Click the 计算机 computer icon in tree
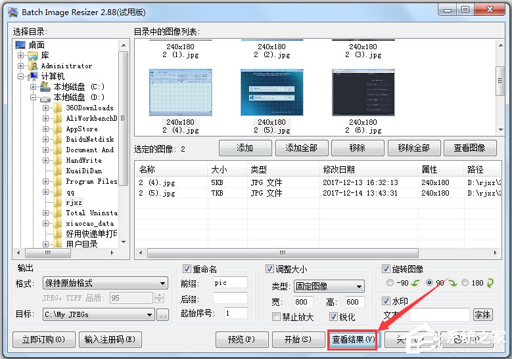Viewport: 512px width, 359px height. click(33, 76)
